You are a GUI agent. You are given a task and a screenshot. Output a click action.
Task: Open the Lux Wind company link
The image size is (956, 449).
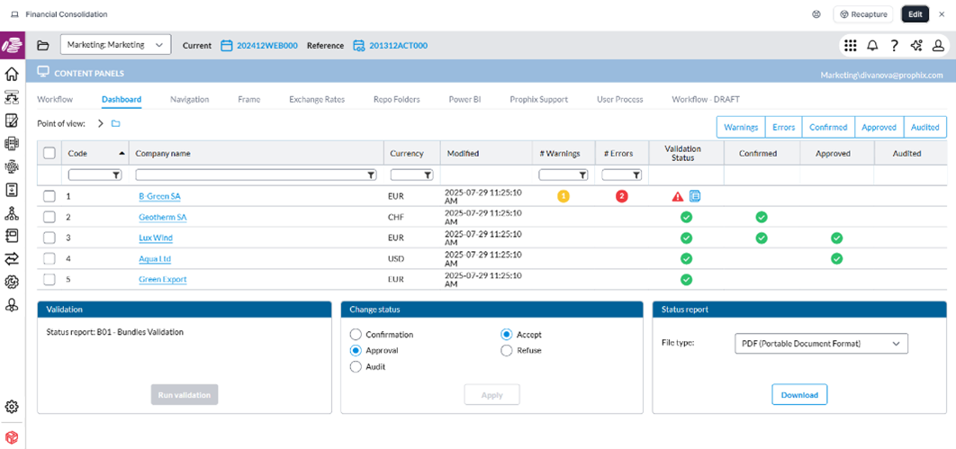(155, 238)
